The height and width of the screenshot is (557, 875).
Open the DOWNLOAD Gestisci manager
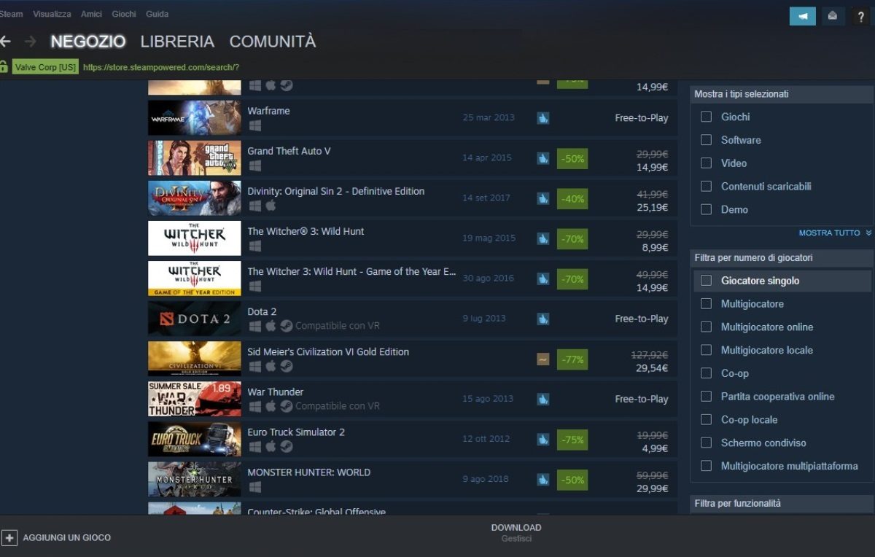coord(516,533)
